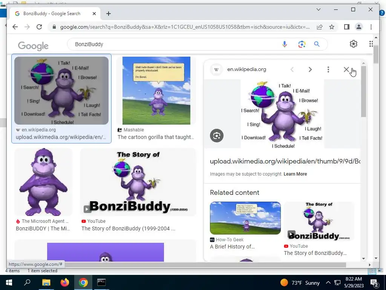Click the BonziBuddy search box
The image size is (386, 290).
coord(172,44)
